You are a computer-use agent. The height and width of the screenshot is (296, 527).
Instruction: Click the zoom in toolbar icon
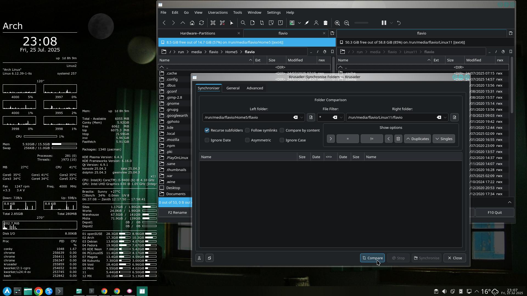pos(337,23)
